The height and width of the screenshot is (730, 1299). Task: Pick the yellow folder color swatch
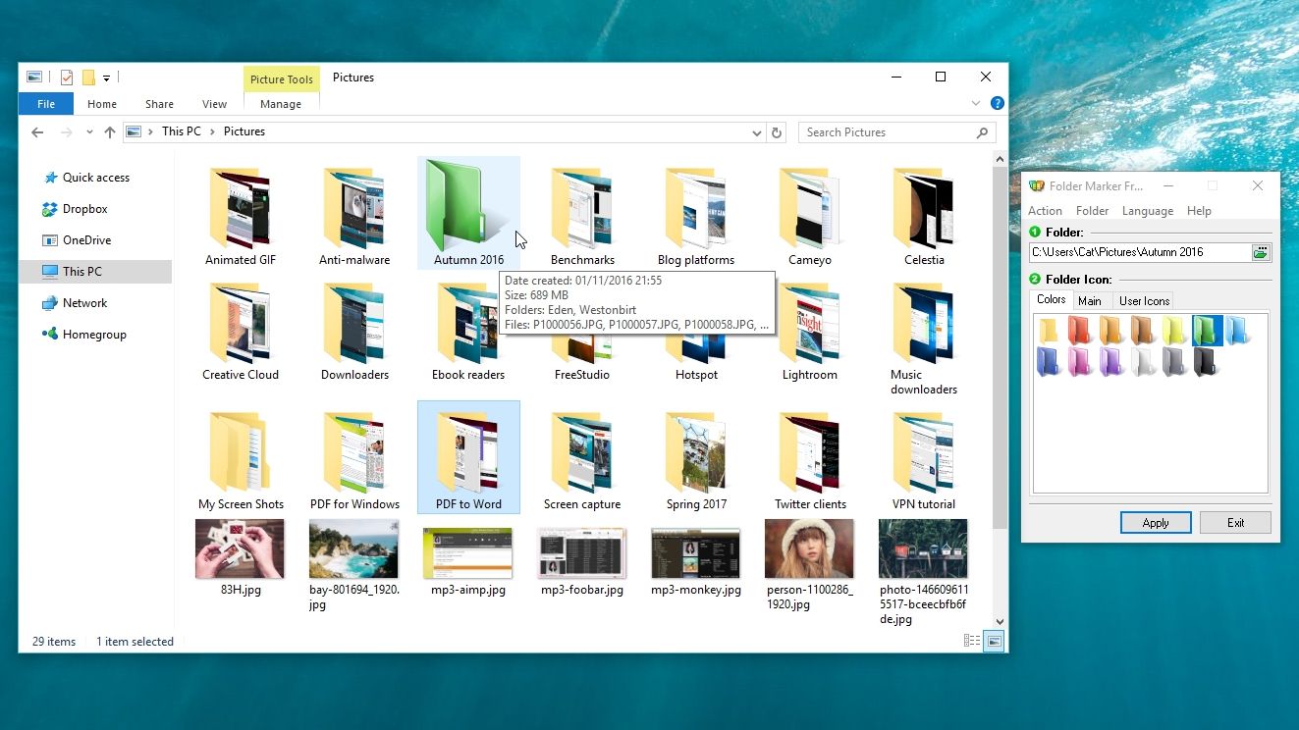click(1049, 330)
